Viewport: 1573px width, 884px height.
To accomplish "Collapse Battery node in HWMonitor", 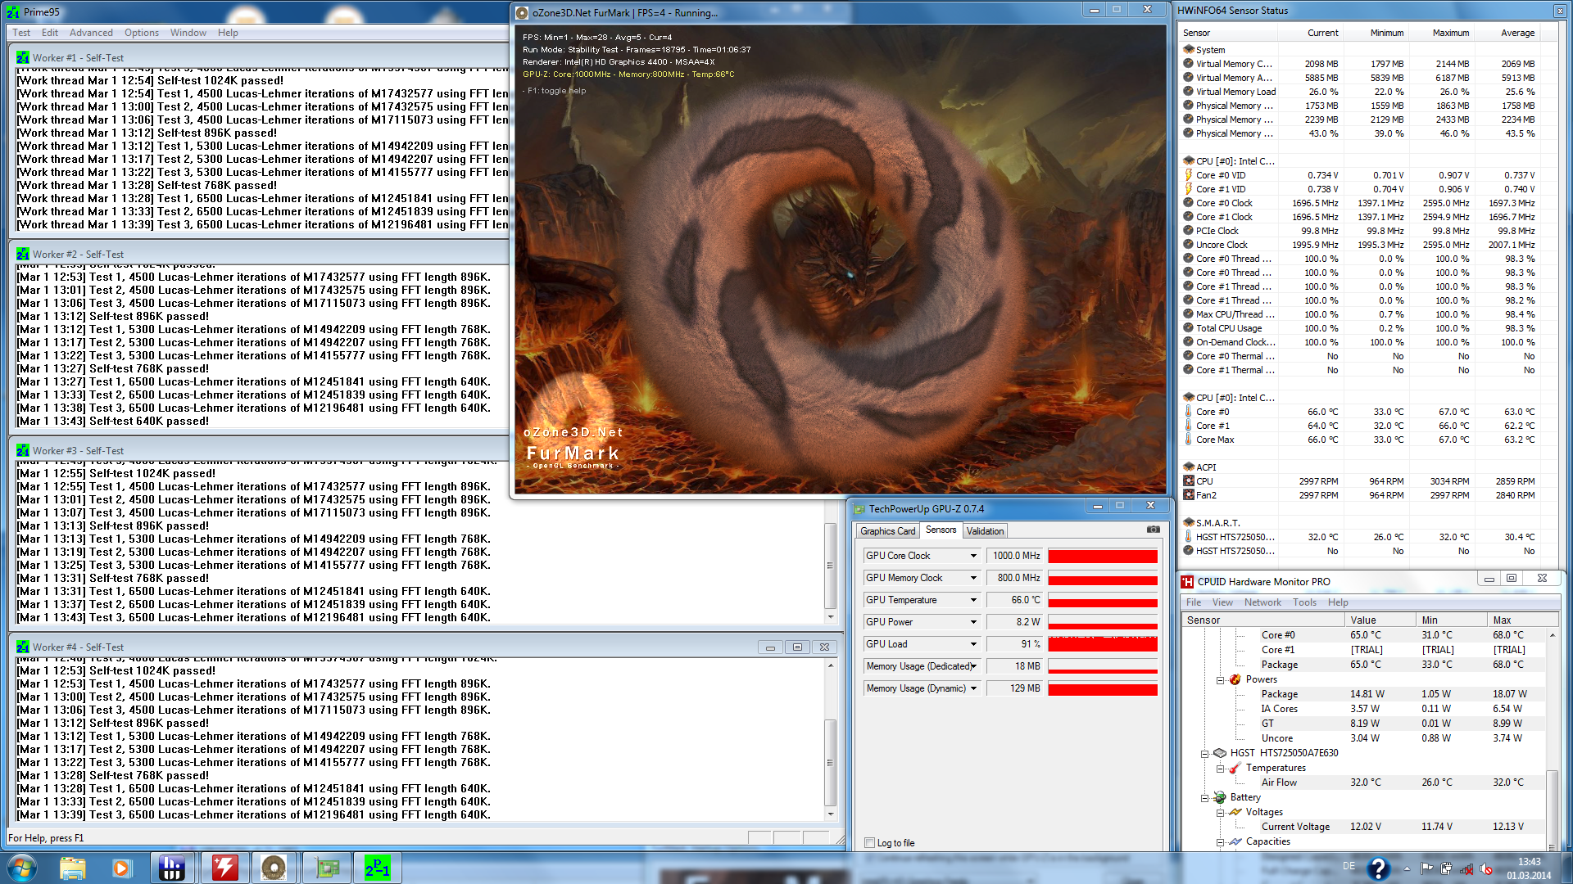I will [x=1205, y=797].
